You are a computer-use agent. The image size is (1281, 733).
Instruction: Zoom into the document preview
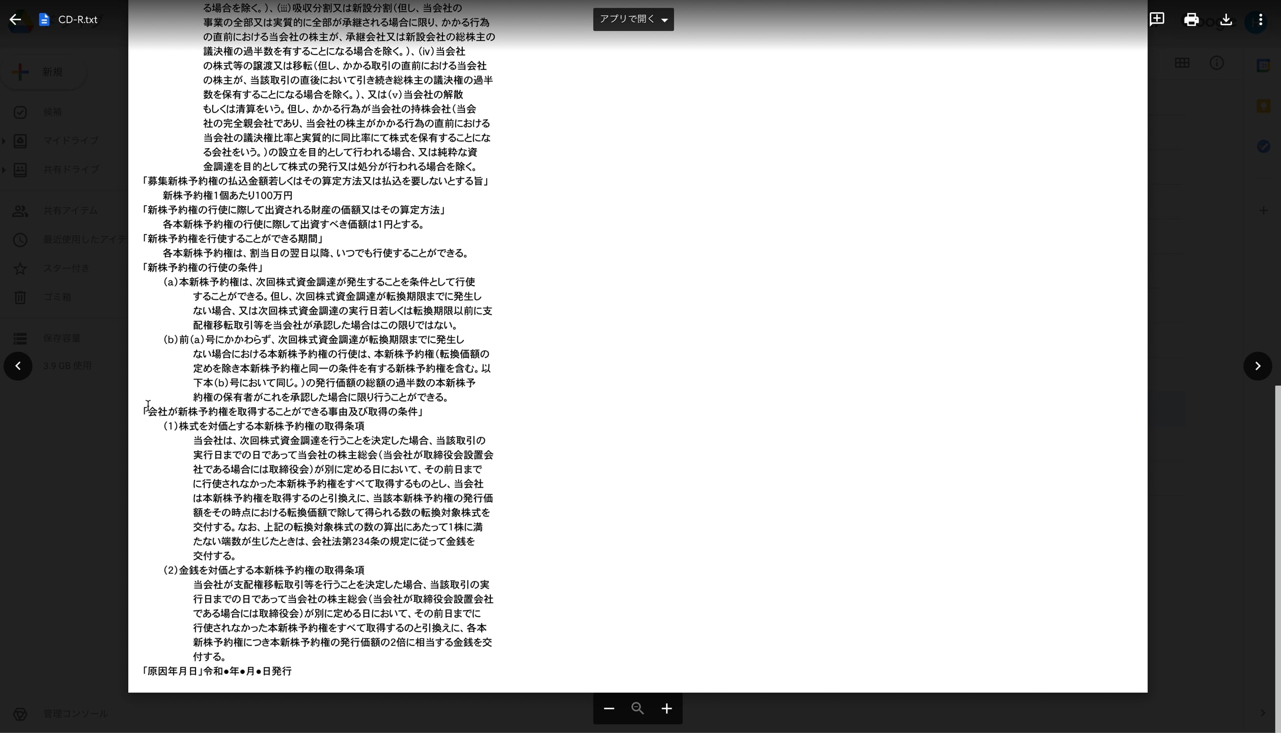(x=666, y=708)
